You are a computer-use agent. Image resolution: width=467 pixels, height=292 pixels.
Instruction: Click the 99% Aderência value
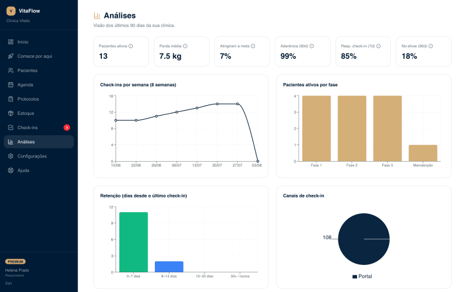[x=288, y=56]
